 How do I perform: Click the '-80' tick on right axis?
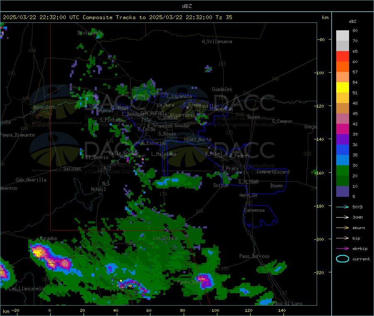coord(321,39)
